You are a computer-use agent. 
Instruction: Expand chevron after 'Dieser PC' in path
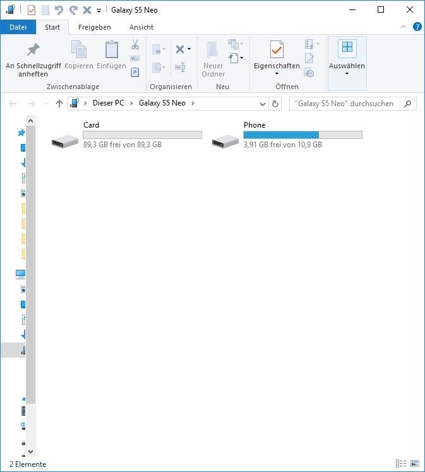(131, 103)
